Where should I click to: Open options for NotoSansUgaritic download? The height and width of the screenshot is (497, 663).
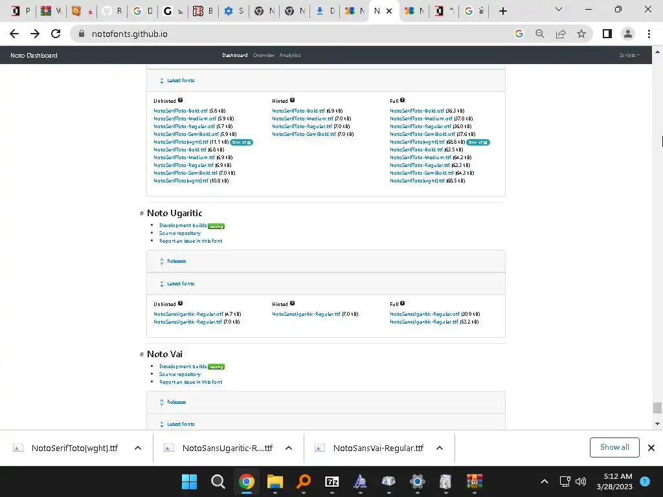(x=289, y=448)
